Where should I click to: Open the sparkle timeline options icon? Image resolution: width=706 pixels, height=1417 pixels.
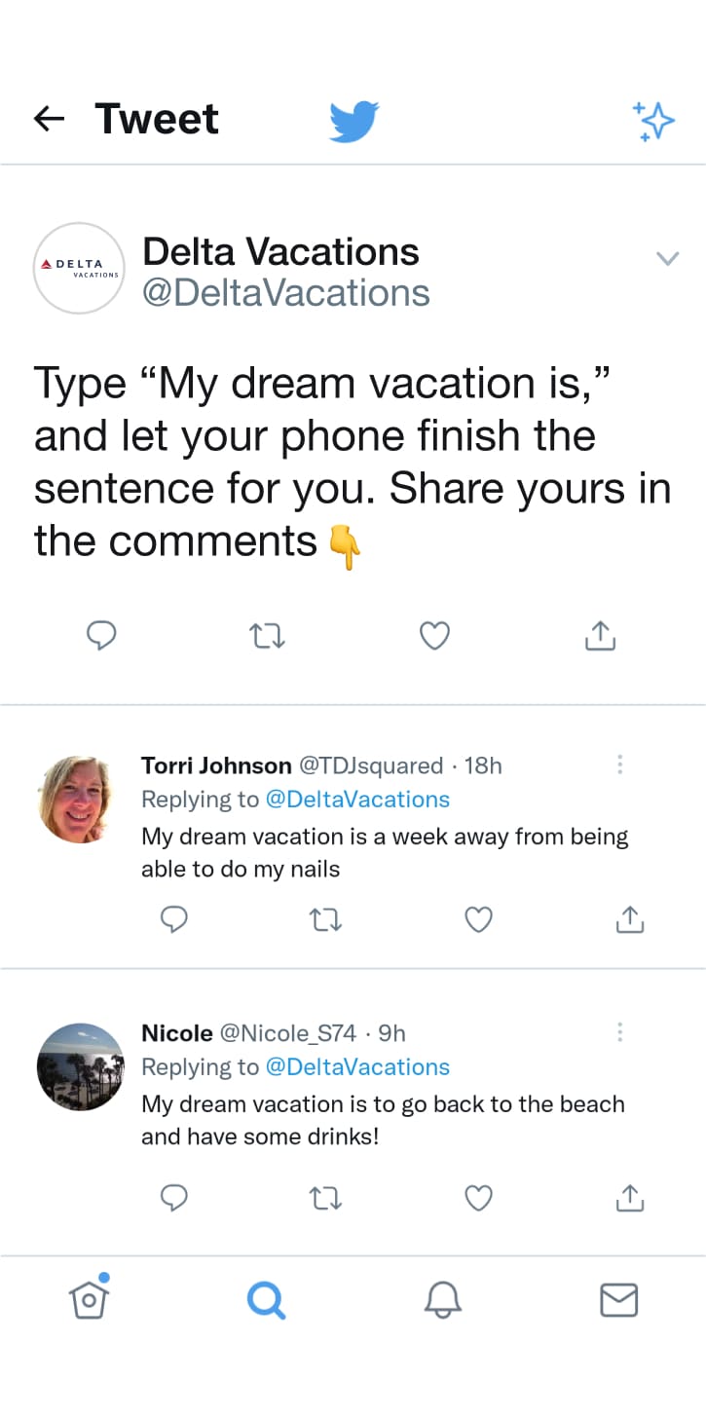pyautogui.click(x=653, y=119)
